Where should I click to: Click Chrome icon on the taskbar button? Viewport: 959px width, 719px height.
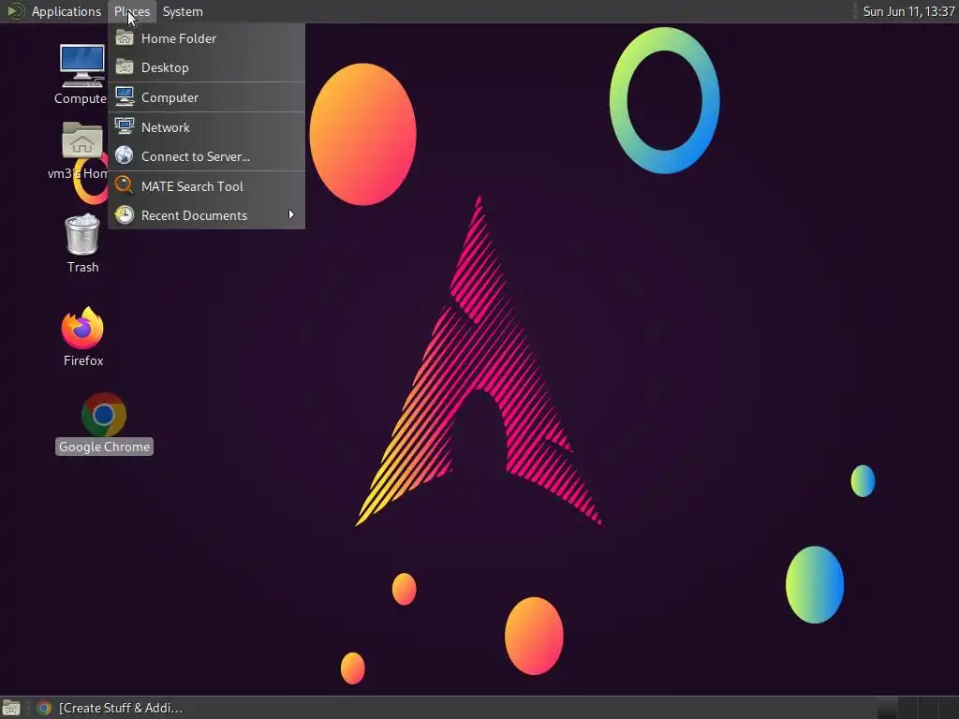pyautogui.click(x=44, y=708)
